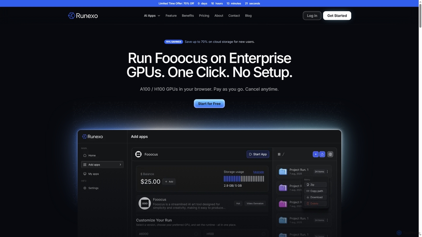Image resolution: width=422 pixels, height=237 pixels.
Task: Click the 24 items badge on the first Project Run
Action: coord(319,171)
